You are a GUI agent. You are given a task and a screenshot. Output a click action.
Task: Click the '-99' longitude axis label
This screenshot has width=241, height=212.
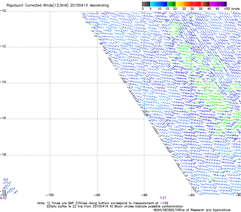point(97,195)
